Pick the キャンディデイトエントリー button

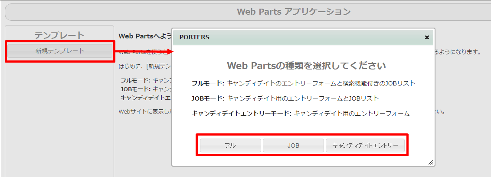(365, 145)
